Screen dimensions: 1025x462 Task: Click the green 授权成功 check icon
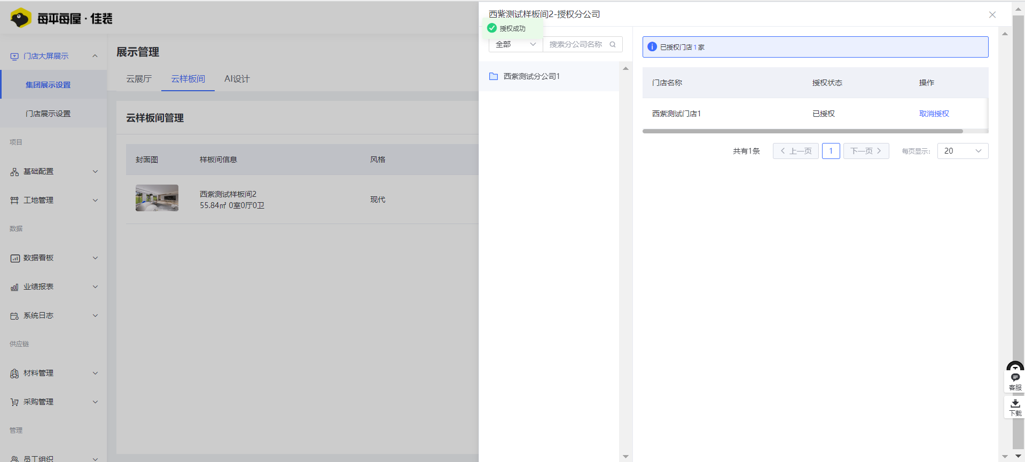(492, 28)
